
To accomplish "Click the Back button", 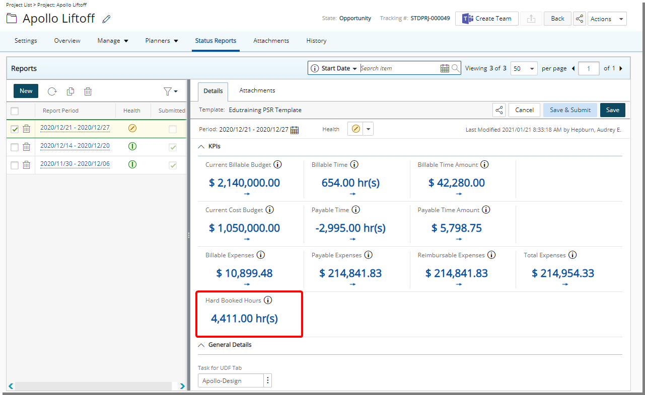I will pos(557,19).
